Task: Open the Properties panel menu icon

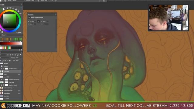Action: click(x=56, y=15)
